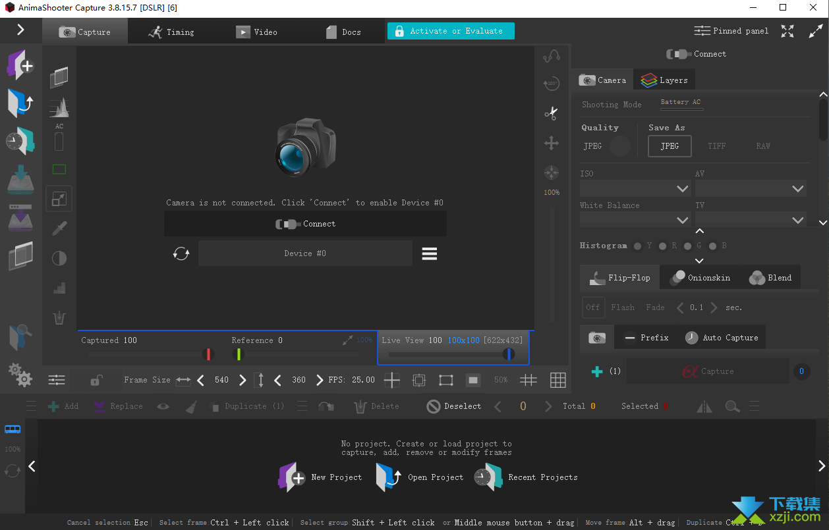Switch to the Layers tab
This screenshot has height=530, width=829.
pos(664,80)
